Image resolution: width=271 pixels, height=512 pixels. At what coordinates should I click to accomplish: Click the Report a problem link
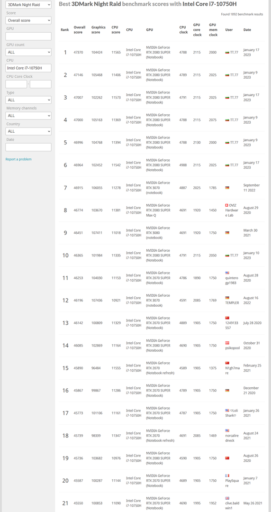[x=18, y=159]
